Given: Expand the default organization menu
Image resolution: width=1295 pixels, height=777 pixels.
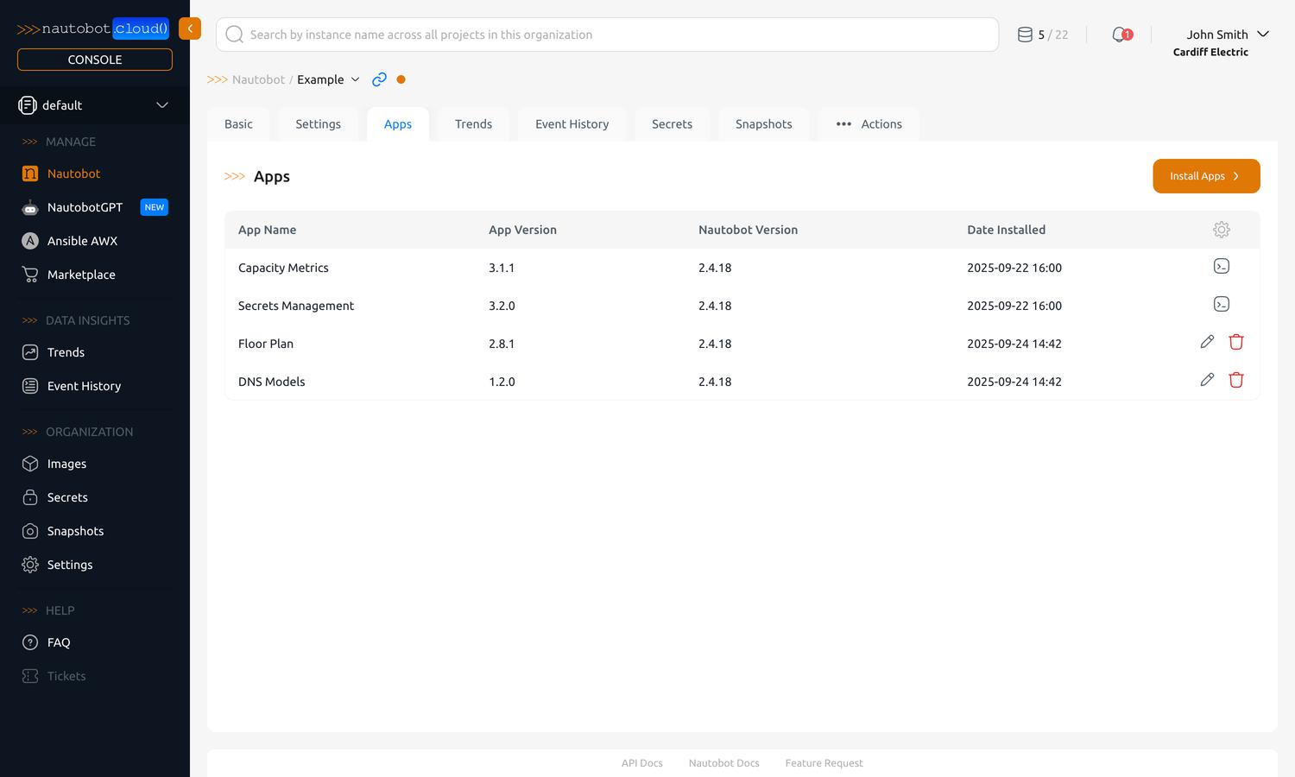Looking at the screenshot, I should tap(161, 104).
